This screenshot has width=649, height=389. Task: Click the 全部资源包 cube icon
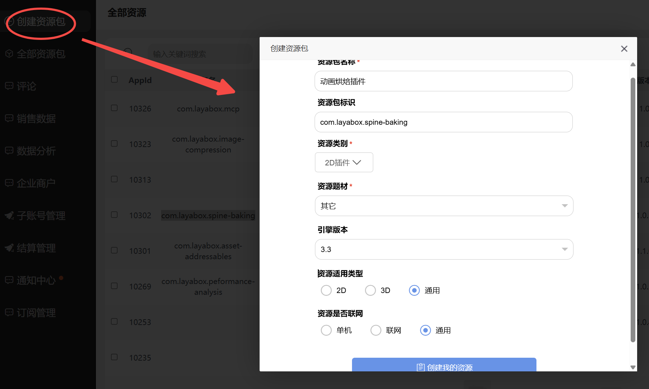(x=9, y=54)
